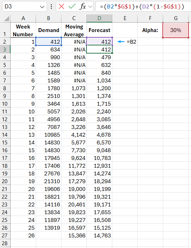Select column G header
The width and height of the screenshot is (191, 248).
click(175, 18)
